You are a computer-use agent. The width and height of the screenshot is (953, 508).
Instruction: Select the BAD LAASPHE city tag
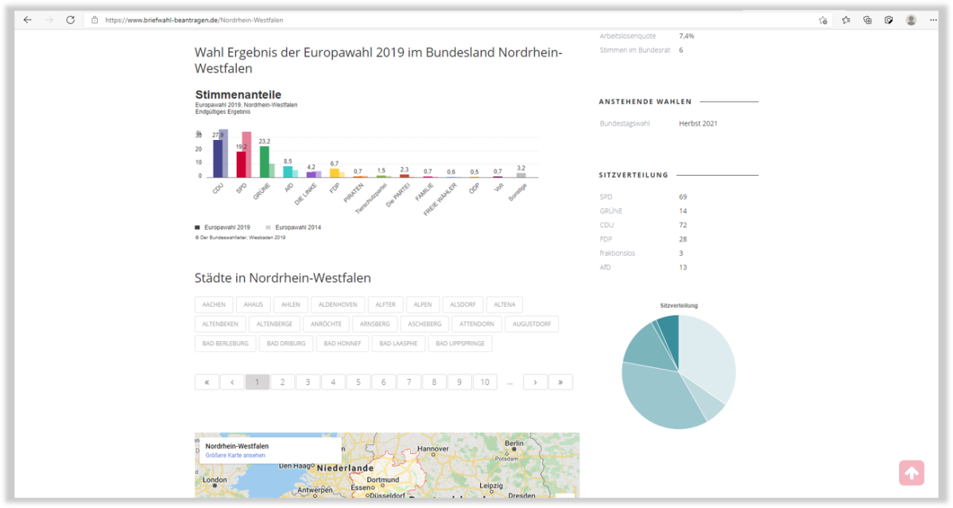[399, 343]
